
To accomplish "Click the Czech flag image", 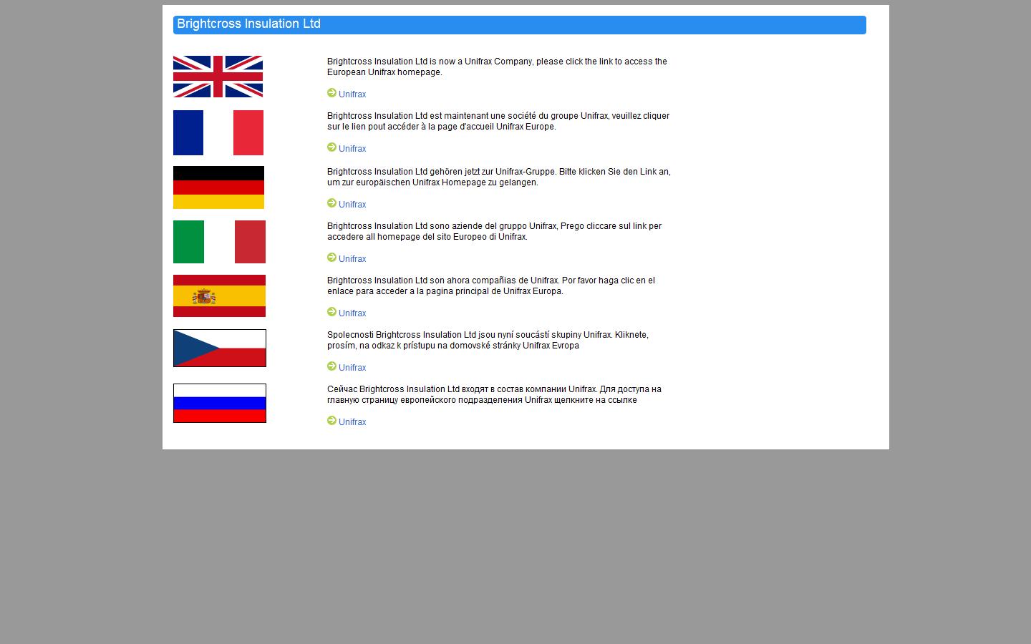I will click(x=220, y=348).
